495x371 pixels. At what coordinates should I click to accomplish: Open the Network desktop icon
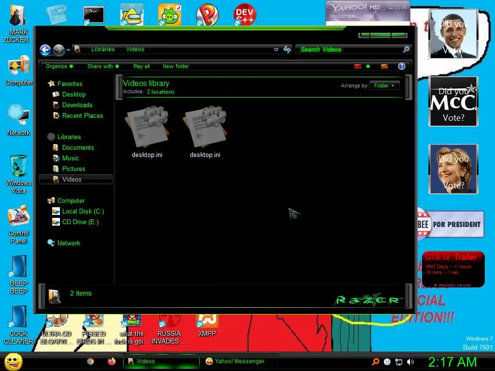pyautogui.click(x=19, y=120)
